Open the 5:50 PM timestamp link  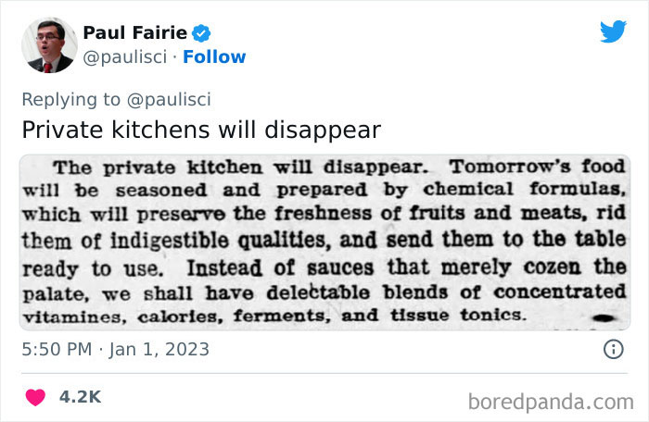click(56, 350)
